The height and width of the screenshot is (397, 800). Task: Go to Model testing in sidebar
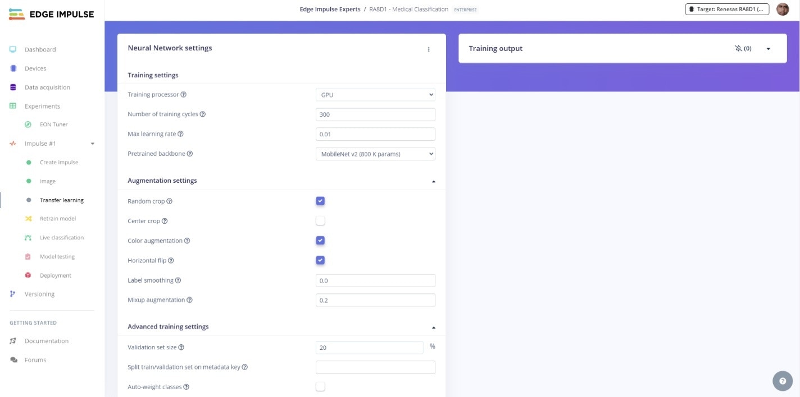tap(57, 257)
